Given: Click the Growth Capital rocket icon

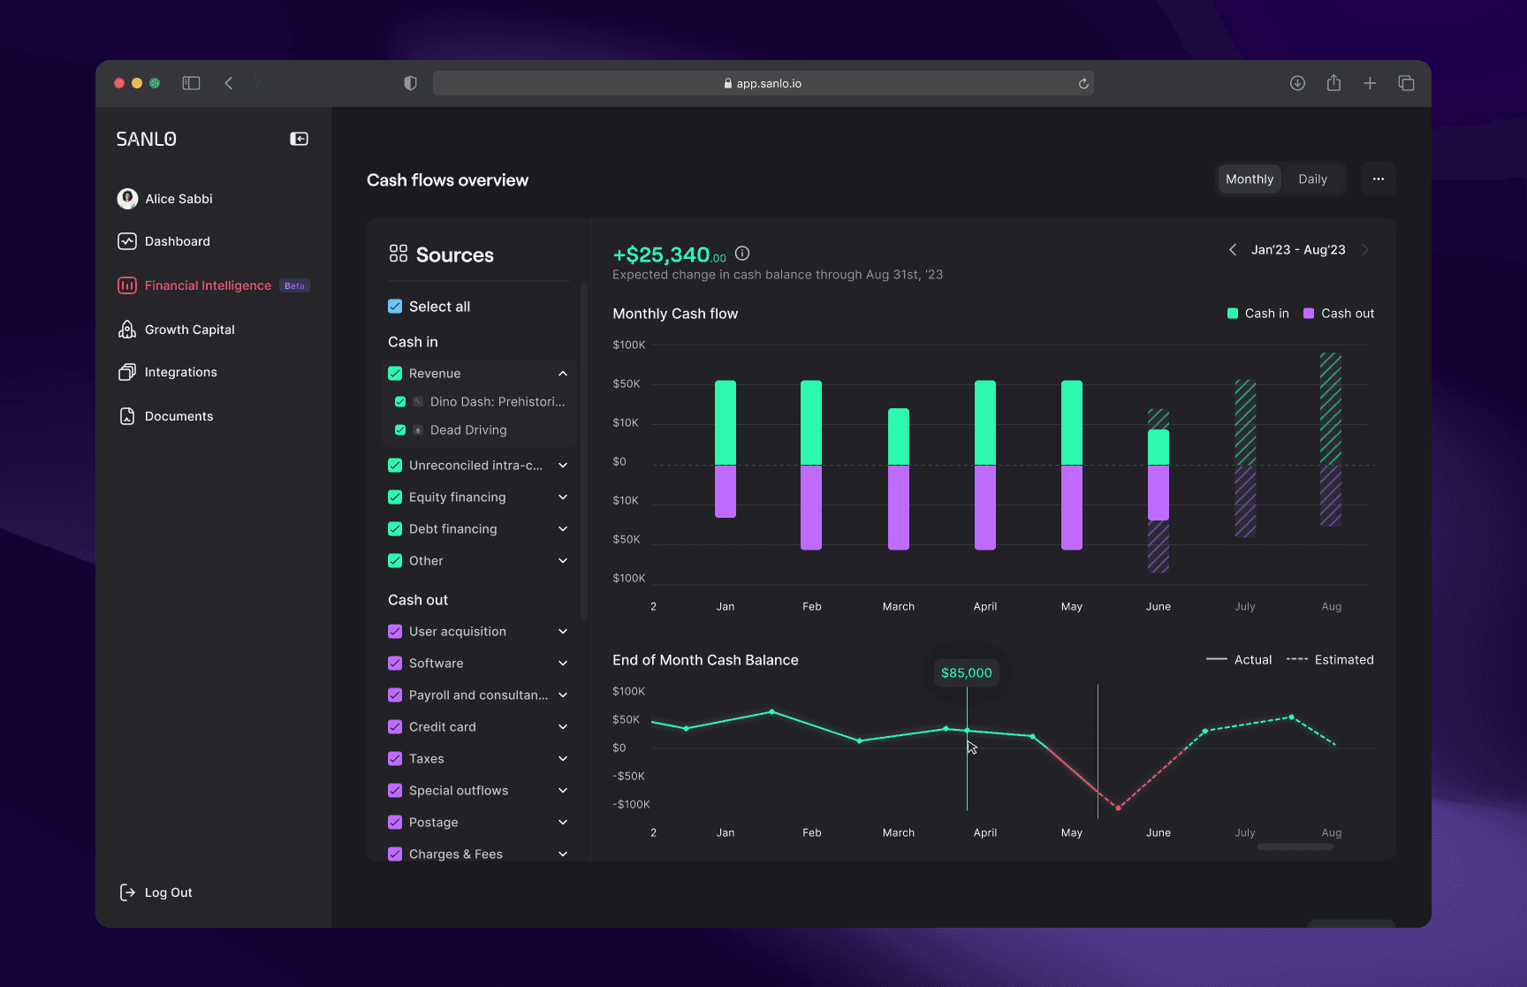Looking at the screenshot, I should [127, 330].
